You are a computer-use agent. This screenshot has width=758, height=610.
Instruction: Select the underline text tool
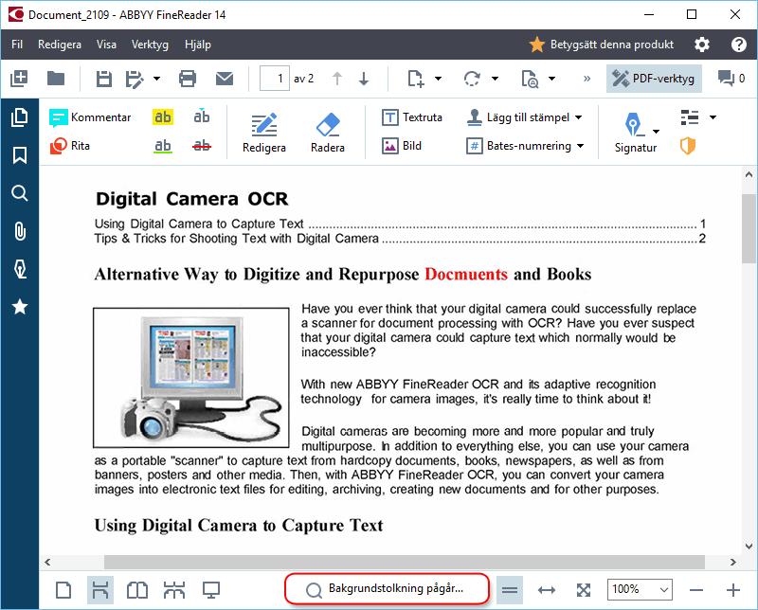pos(163,146)
